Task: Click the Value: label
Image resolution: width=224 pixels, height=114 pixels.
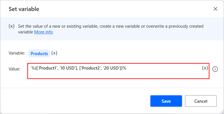Action: (x=14, y=69)
